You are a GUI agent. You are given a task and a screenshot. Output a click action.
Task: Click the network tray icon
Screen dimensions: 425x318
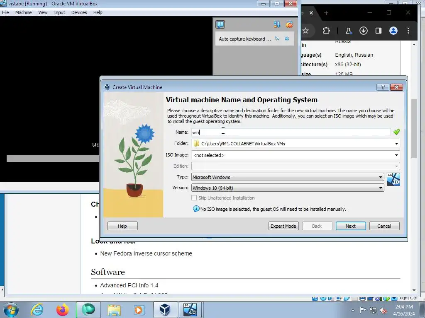point(373,310)
